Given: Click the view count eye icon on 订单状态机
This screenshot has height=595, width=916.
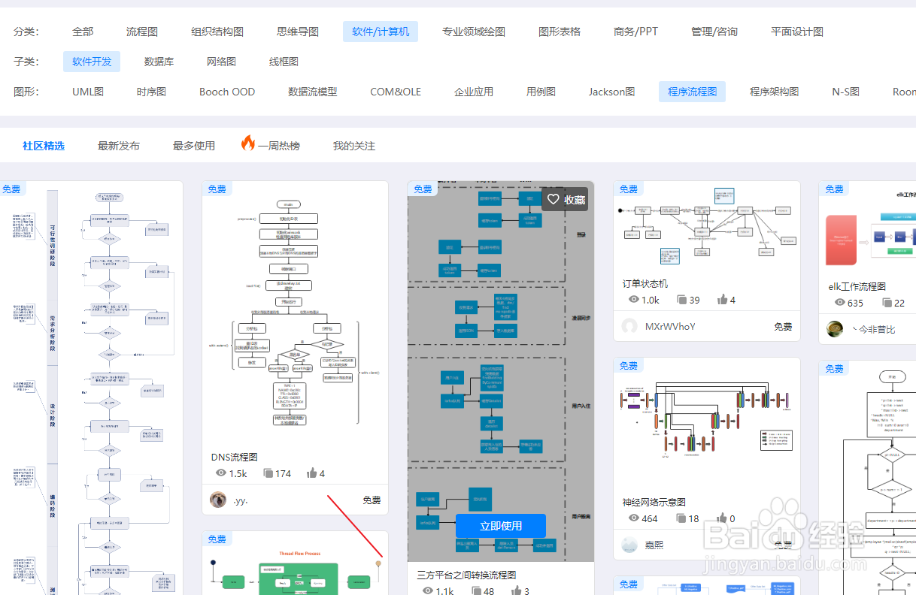Looking at the screenshot, I should coord(634,299).
